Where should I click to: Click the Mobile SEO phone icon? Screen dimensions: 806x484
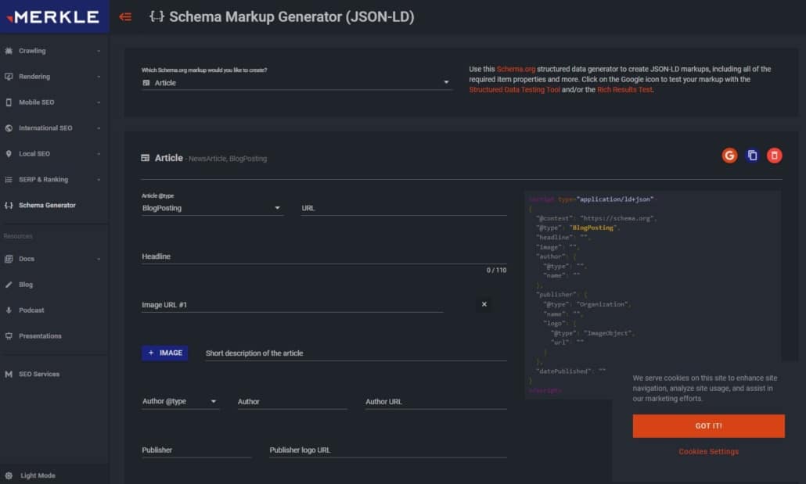click(x=9, y=102)
